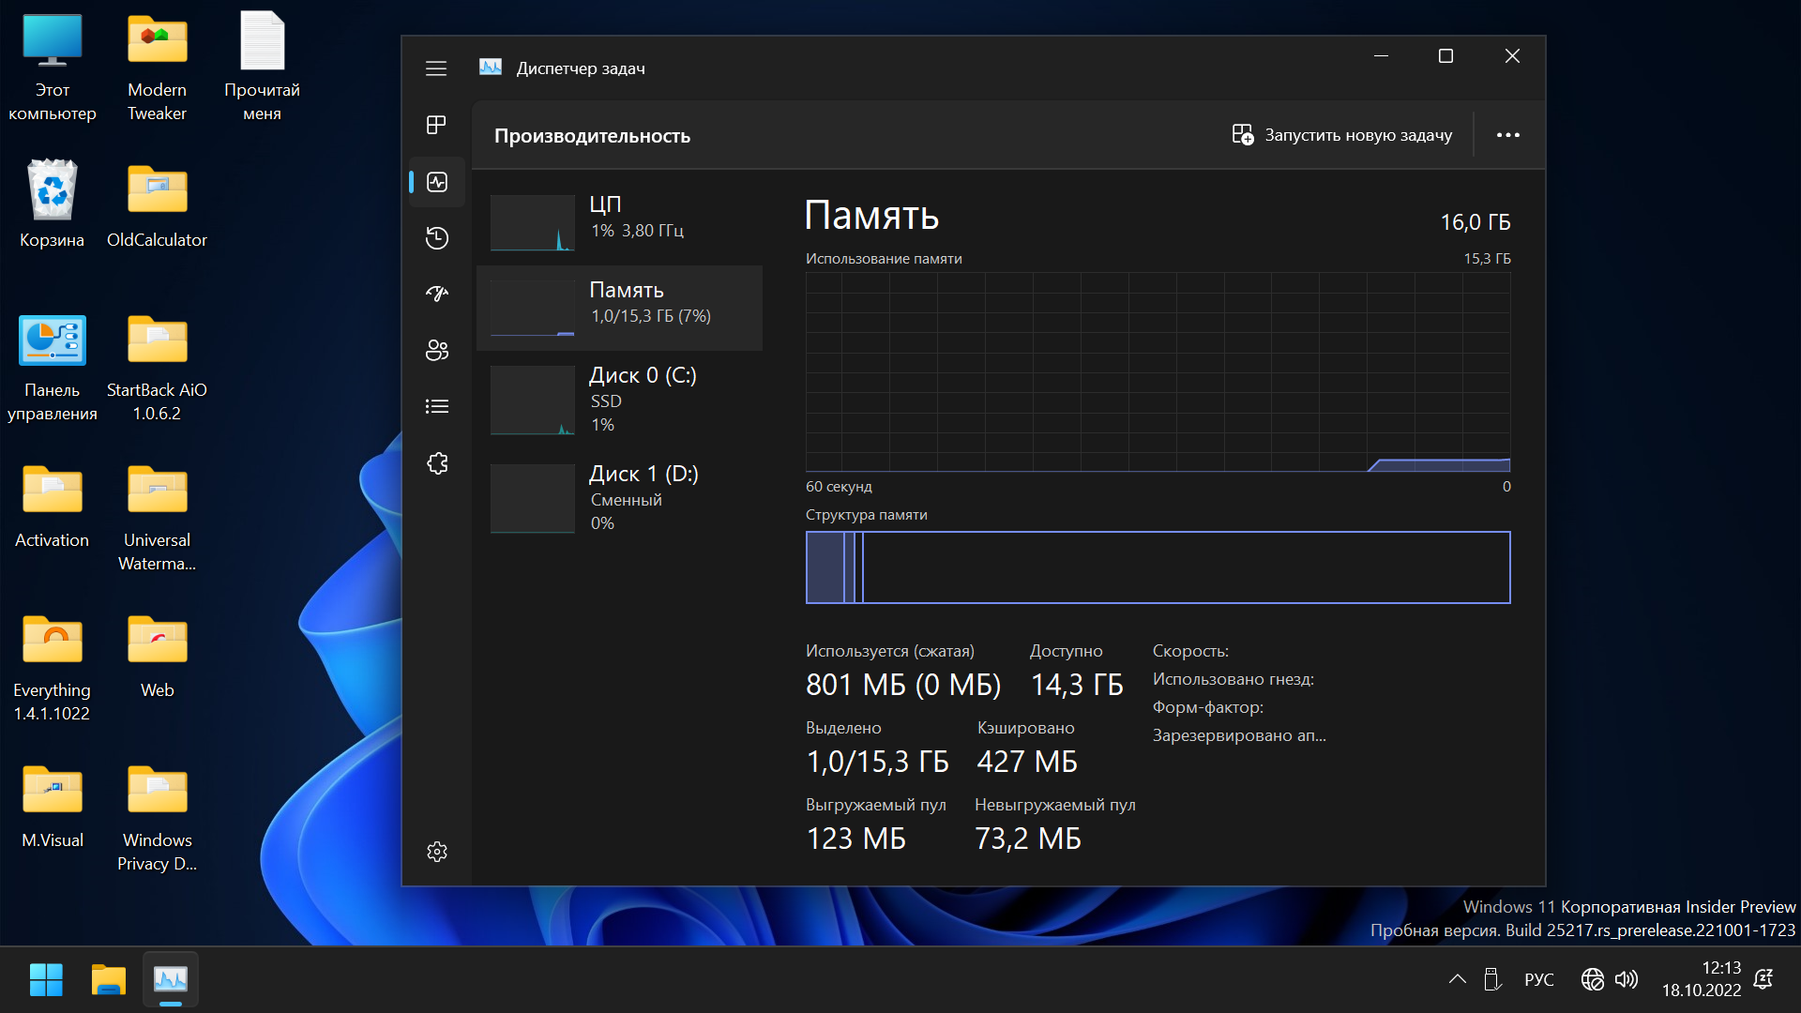Select the App history icon in sidebar
1801x1013 pixels.
tap(436, 235)
